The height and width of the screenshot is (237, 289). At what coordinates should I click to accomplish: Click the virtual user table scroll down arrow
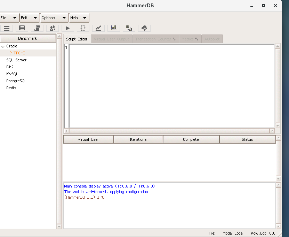tap(279, 179)
